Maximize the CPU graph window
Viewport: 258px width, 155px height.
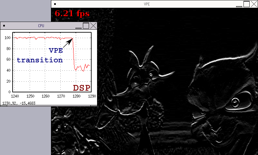tap(86, 26)
